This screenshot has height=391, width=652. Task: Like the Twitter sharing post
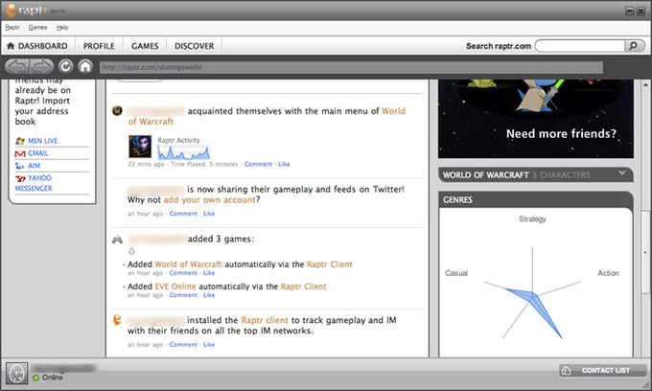click(209, 214)
